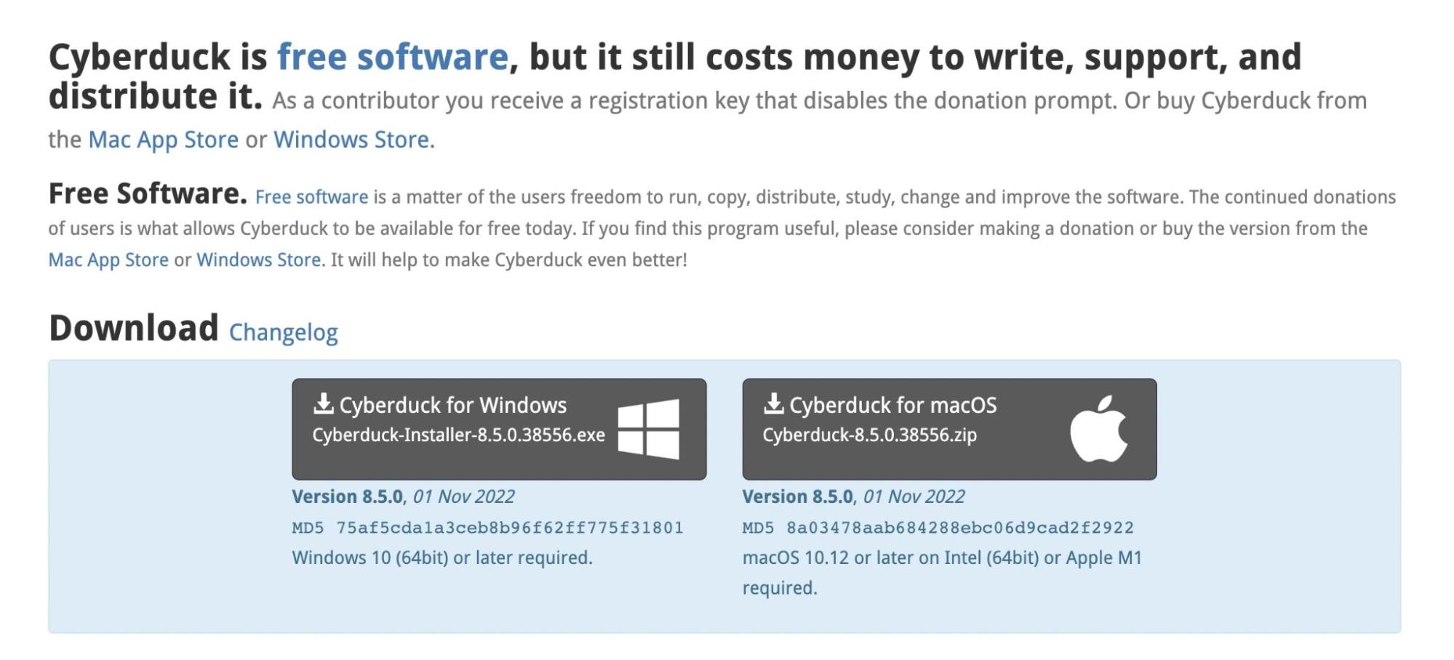Click the Apple logo icon

click(x=1098, y=429)
